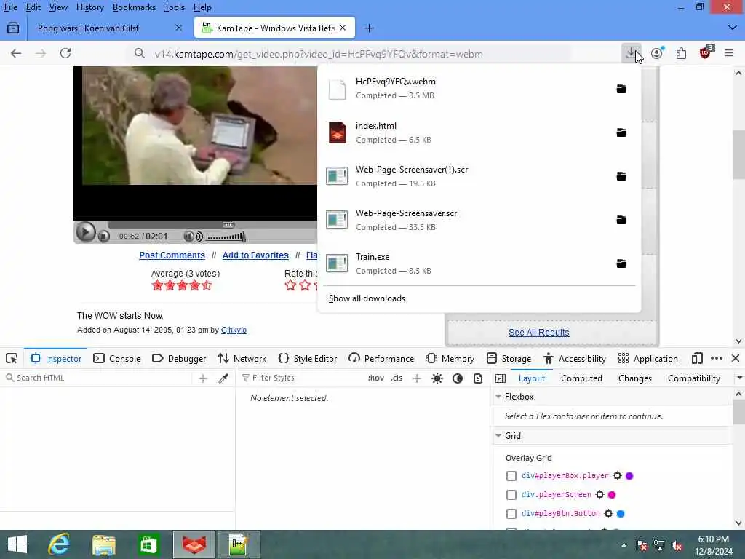Screen dimensions: 745x559
Task: Collapse the Flexbox section
Action: pyautogui.click(x=498, y=397)
